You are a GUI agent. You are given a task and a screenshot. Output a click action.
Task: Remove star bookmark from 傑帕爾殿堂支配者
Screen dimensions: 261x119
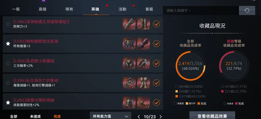[x=8, y=44]
